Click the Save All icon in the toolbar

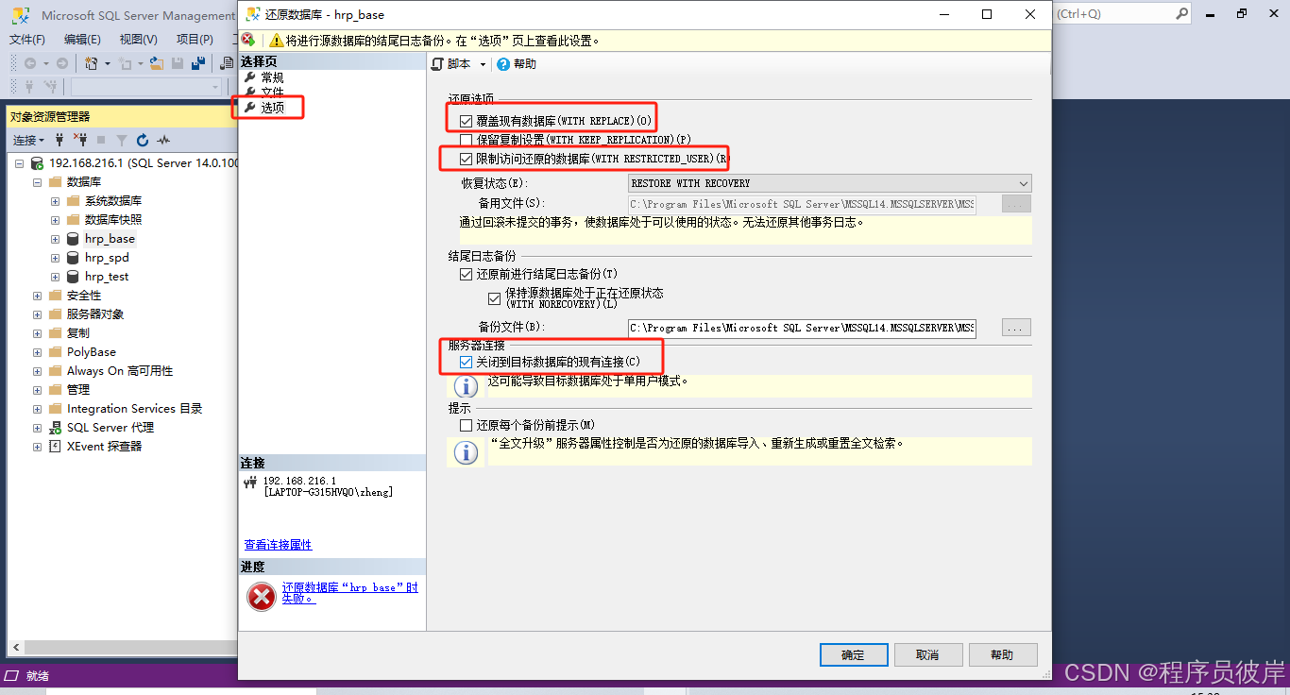198,63
